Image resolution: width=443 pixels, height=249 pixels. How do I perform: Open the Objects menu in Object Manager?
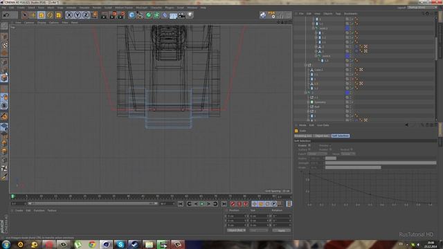click(327, 14)
